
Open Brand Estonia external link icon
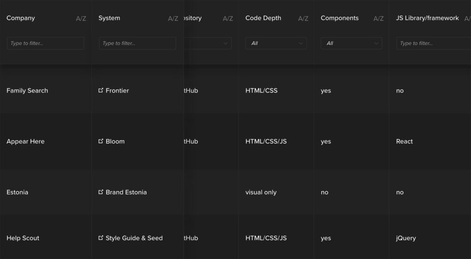coord(101,192)
